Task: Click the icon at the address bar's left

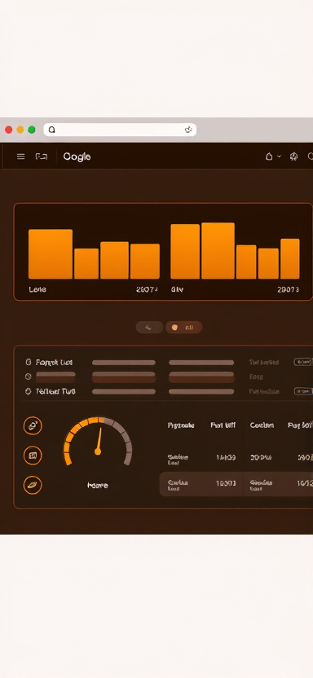Action: pos(51,130)
